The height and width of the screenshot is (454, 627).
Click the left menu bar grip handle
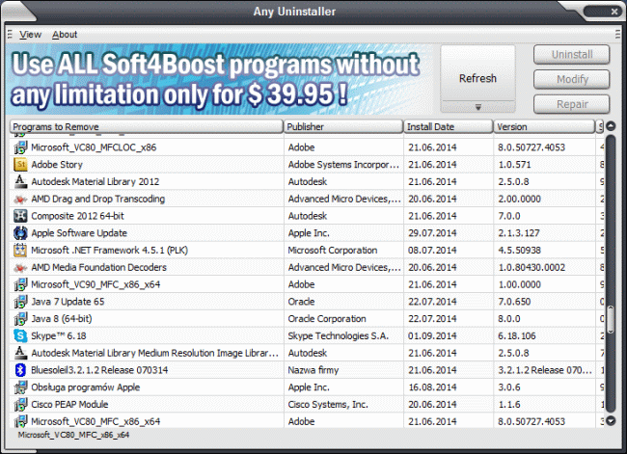click(x=10, y=35)
